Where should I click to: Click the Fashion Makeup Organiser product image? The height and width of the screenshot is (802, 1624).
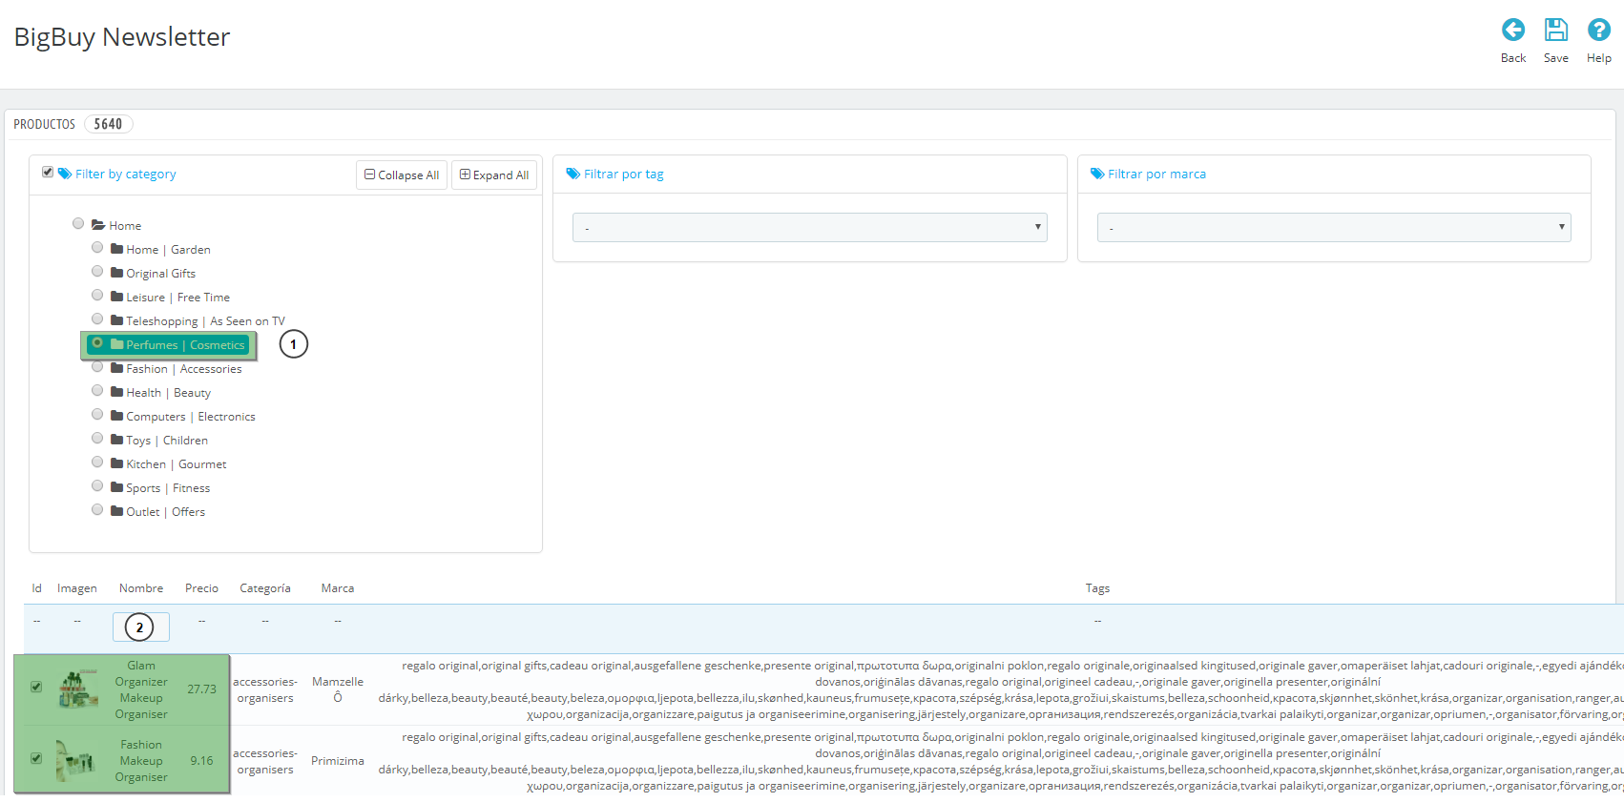click(74, 761)
